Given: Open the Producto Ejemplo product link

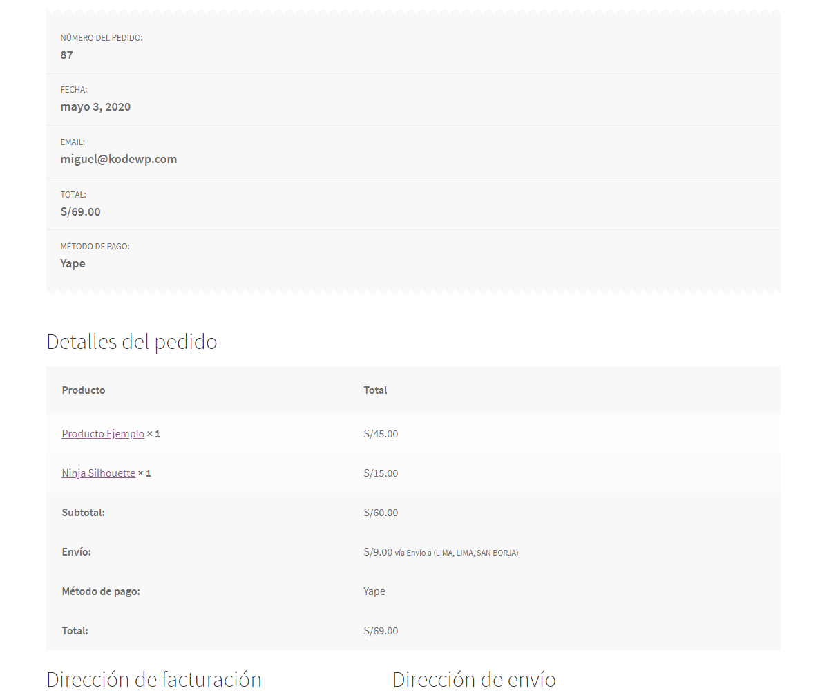Looking at the screenshot, I should point(102,433).
